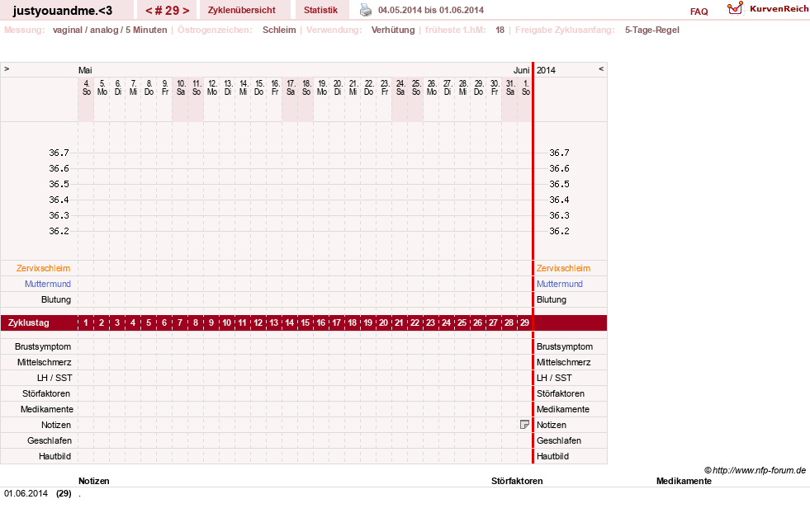Click the date column 17. Sa
Image resolution: width=810 pixels, height=513 pixels.
(291, 87)
